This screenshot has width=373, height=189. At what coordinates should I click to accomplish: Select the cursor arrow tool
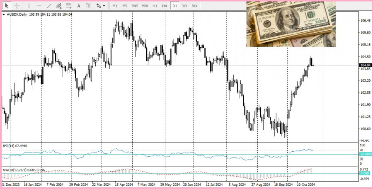point(7,6)
